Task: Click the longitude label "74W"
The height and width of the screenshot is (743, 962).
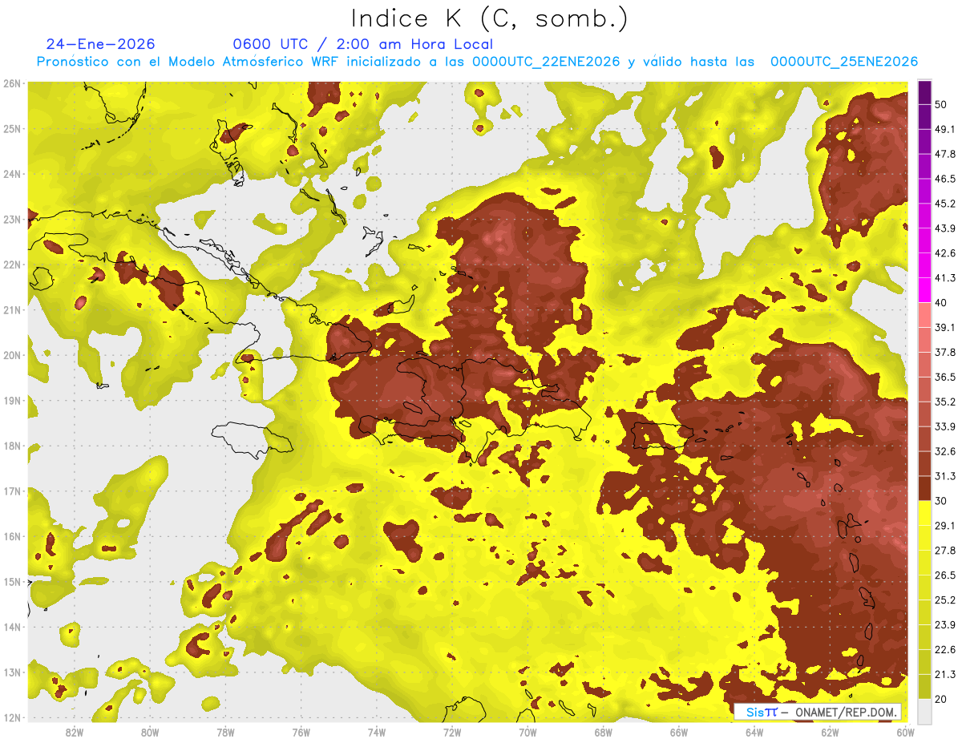Action: coord(377,733)
